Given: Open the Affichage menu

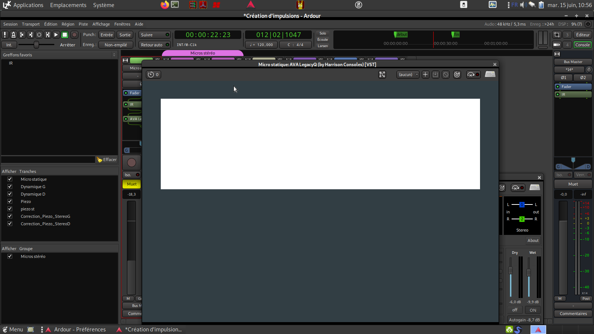Looking at the screenshot, I should click(101, 24).
